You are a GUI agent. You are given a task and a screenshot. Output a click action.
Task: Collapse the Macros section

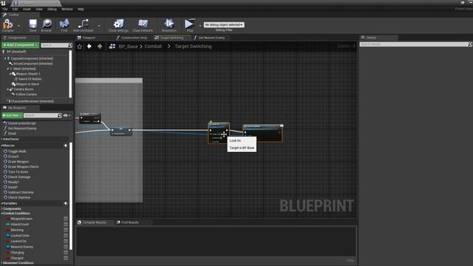1,146
